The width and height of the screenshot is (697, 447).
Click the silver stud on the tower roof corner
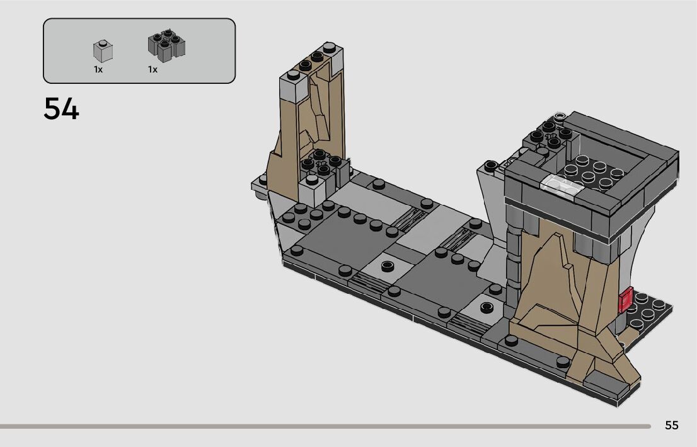point(561,116)
